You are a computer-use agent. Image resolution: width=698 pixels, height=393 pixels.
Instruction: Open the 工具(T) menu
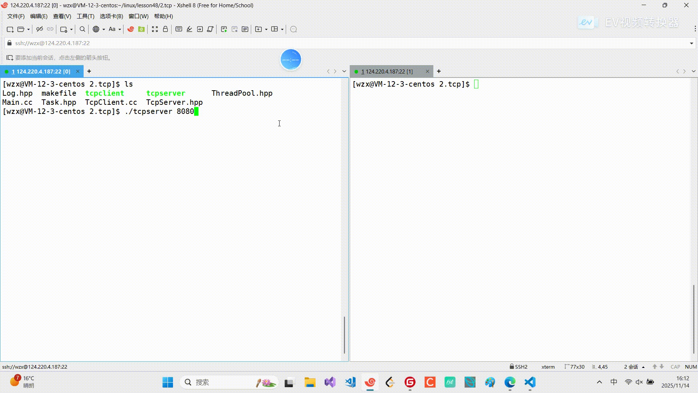pyautogui.click(x=85, y=16)
